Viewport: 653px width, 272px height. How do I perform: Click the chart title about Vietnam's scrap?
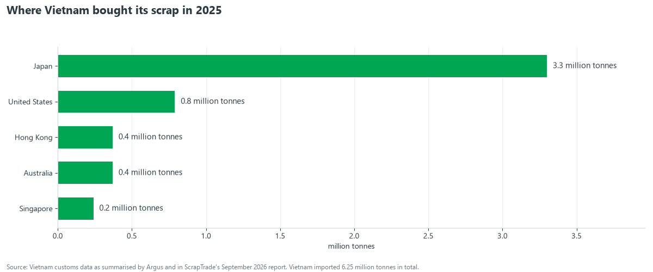[114, 10]
